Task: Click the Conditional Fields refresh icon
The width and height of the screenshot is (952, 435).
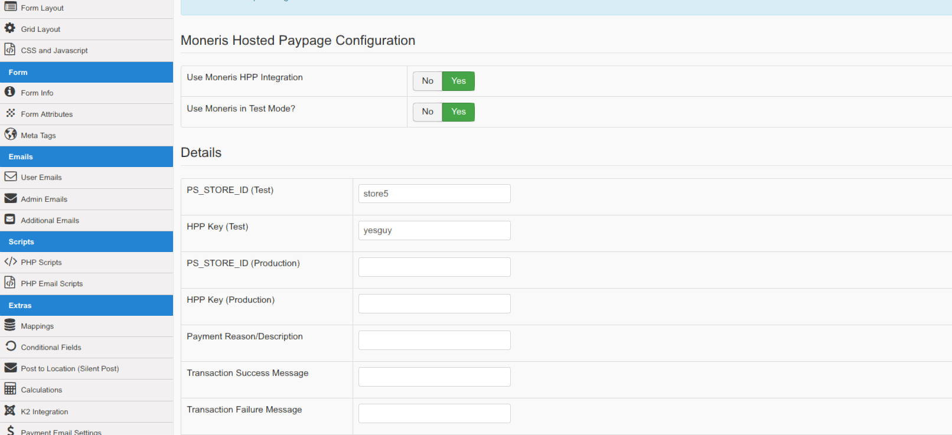Action: tap(10, 346)
